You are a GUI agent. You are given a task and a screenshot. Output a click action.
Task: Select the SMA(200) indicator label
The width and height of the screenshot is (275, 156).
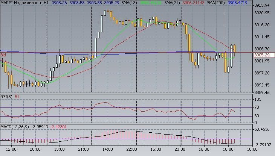coord(217,3)
